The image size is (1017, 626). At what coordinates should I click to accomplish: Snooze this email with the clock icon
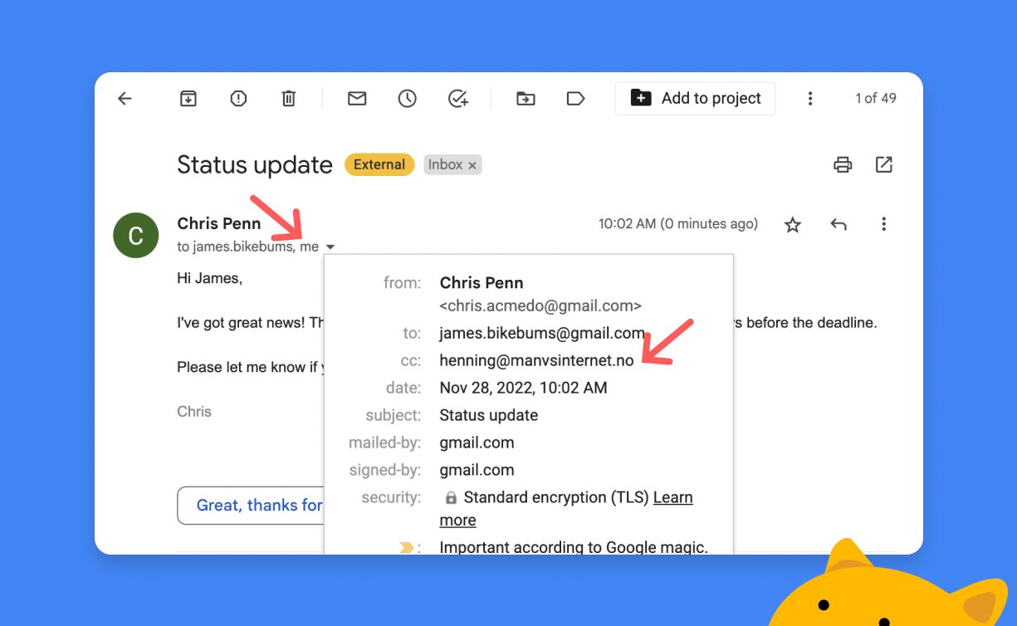(407, 99)
